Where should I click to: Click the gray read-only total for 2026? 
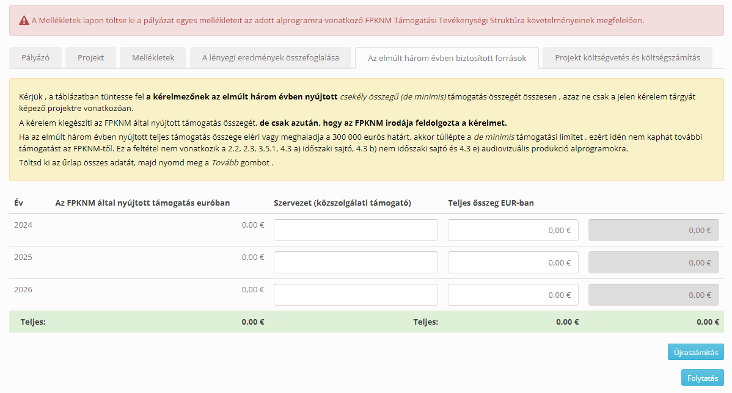pyautogui.click(x=653, y=295)
